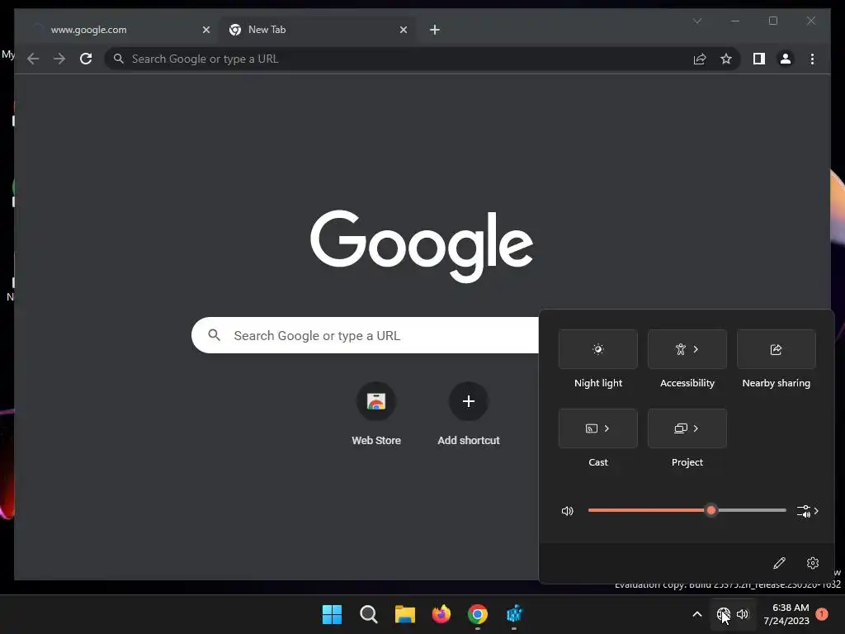Image resolution: width=845 pixels, height=634 pixels.
Task: Open taskbar Search
Action: (x=369, y=614)
